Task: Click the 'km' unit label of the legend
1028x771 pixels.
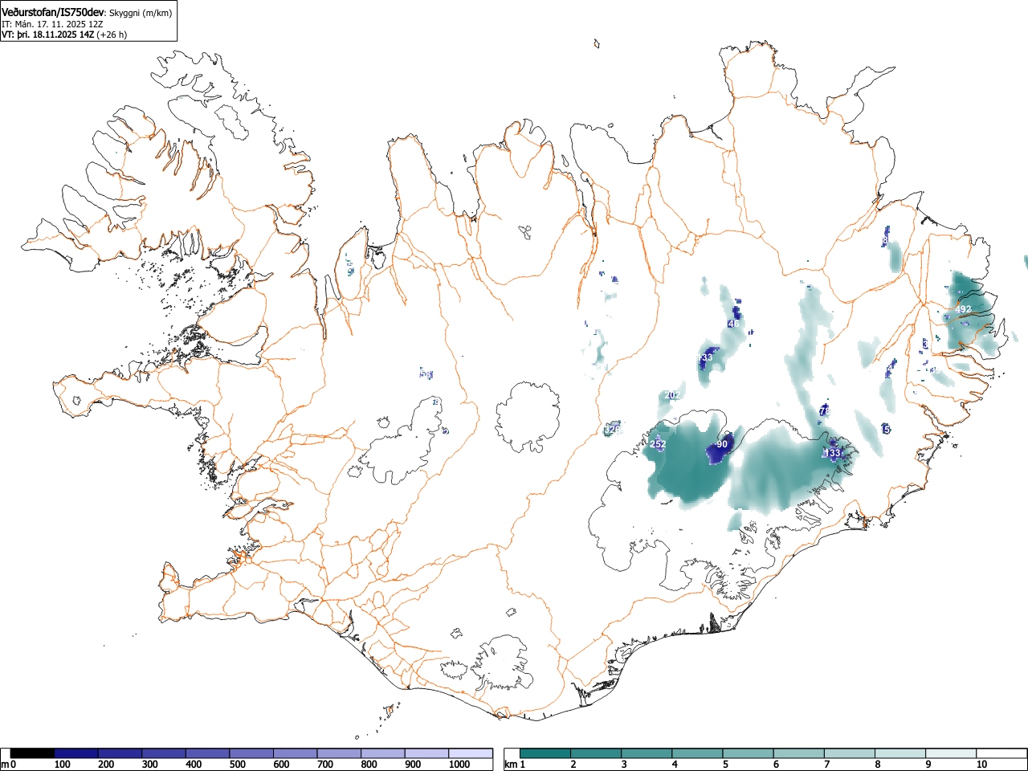Action: pyautogui.click(x=510, y=765)
